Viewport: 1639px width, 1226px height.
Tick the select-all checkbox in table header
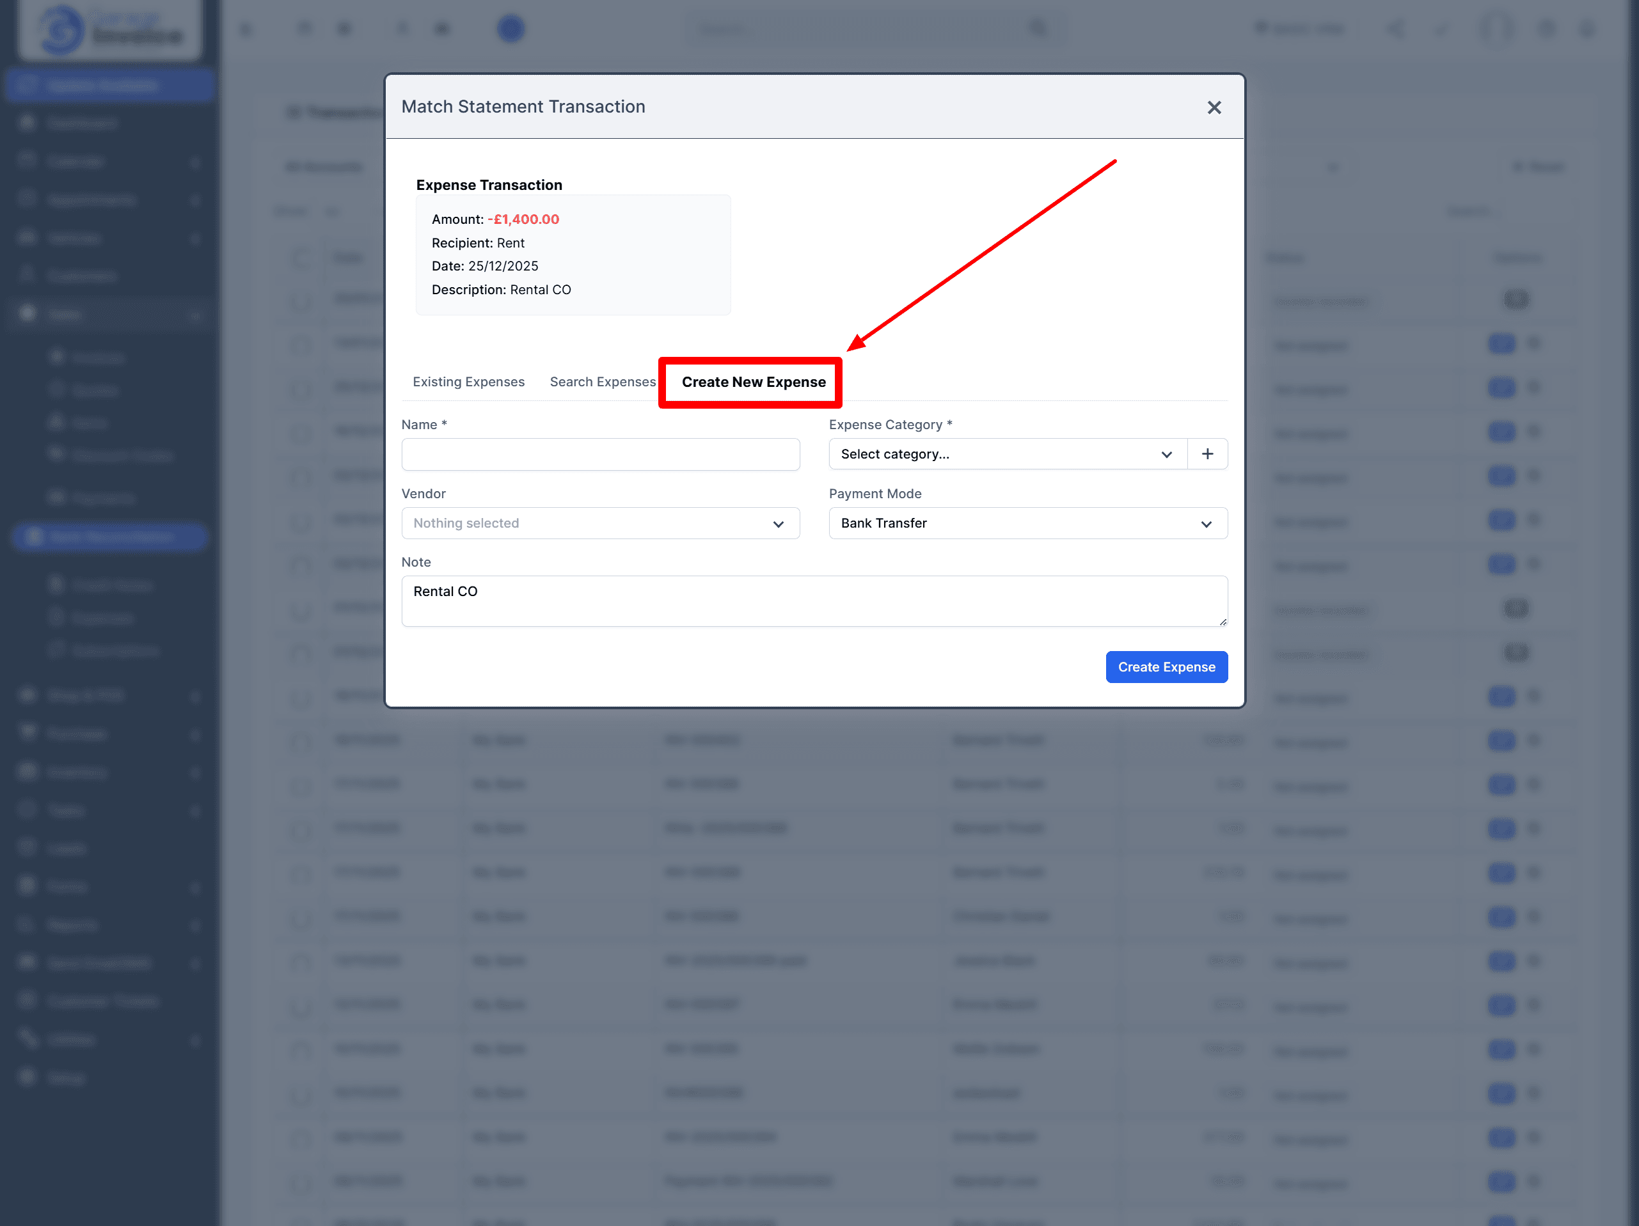coord(301,258)
